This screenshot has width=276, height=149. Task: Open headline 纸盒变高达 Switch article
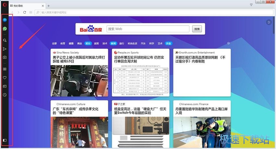tap(140, 111)
